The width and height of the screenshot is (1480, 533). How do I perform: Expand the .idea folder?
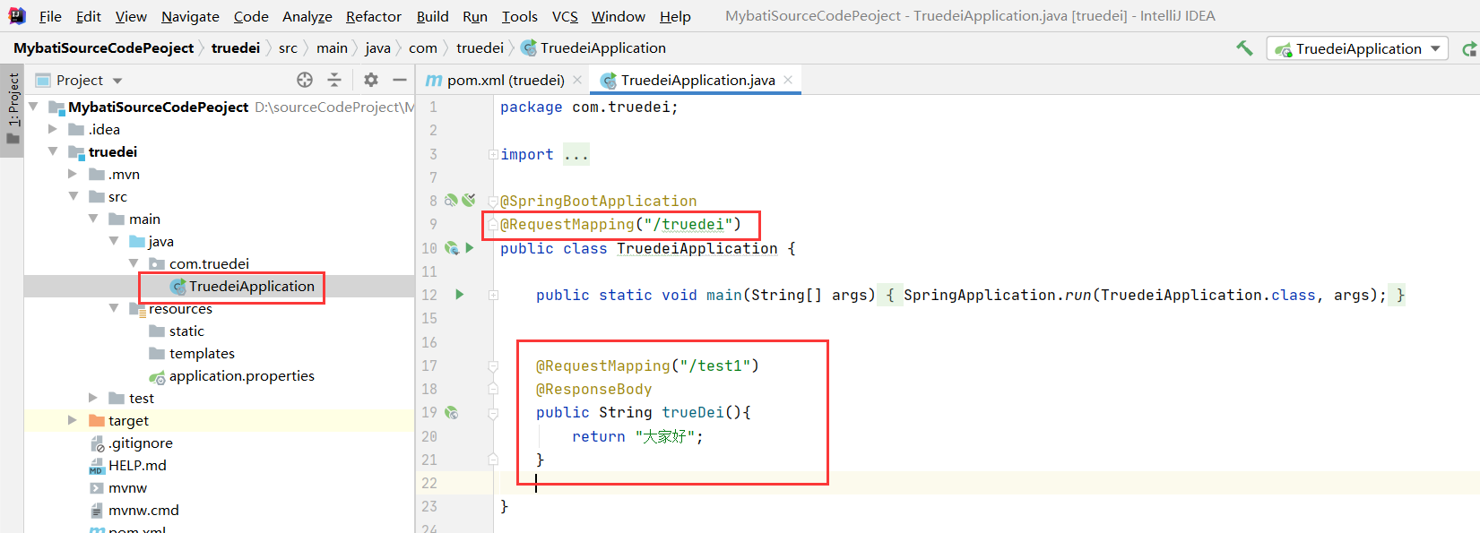pyautogui.click(x=53, y=129)
